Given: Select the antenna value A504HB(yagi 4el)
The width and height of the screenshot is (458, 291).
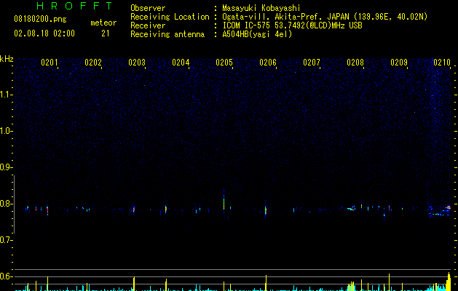Looking at the screenshot, I should coord(257,34).
